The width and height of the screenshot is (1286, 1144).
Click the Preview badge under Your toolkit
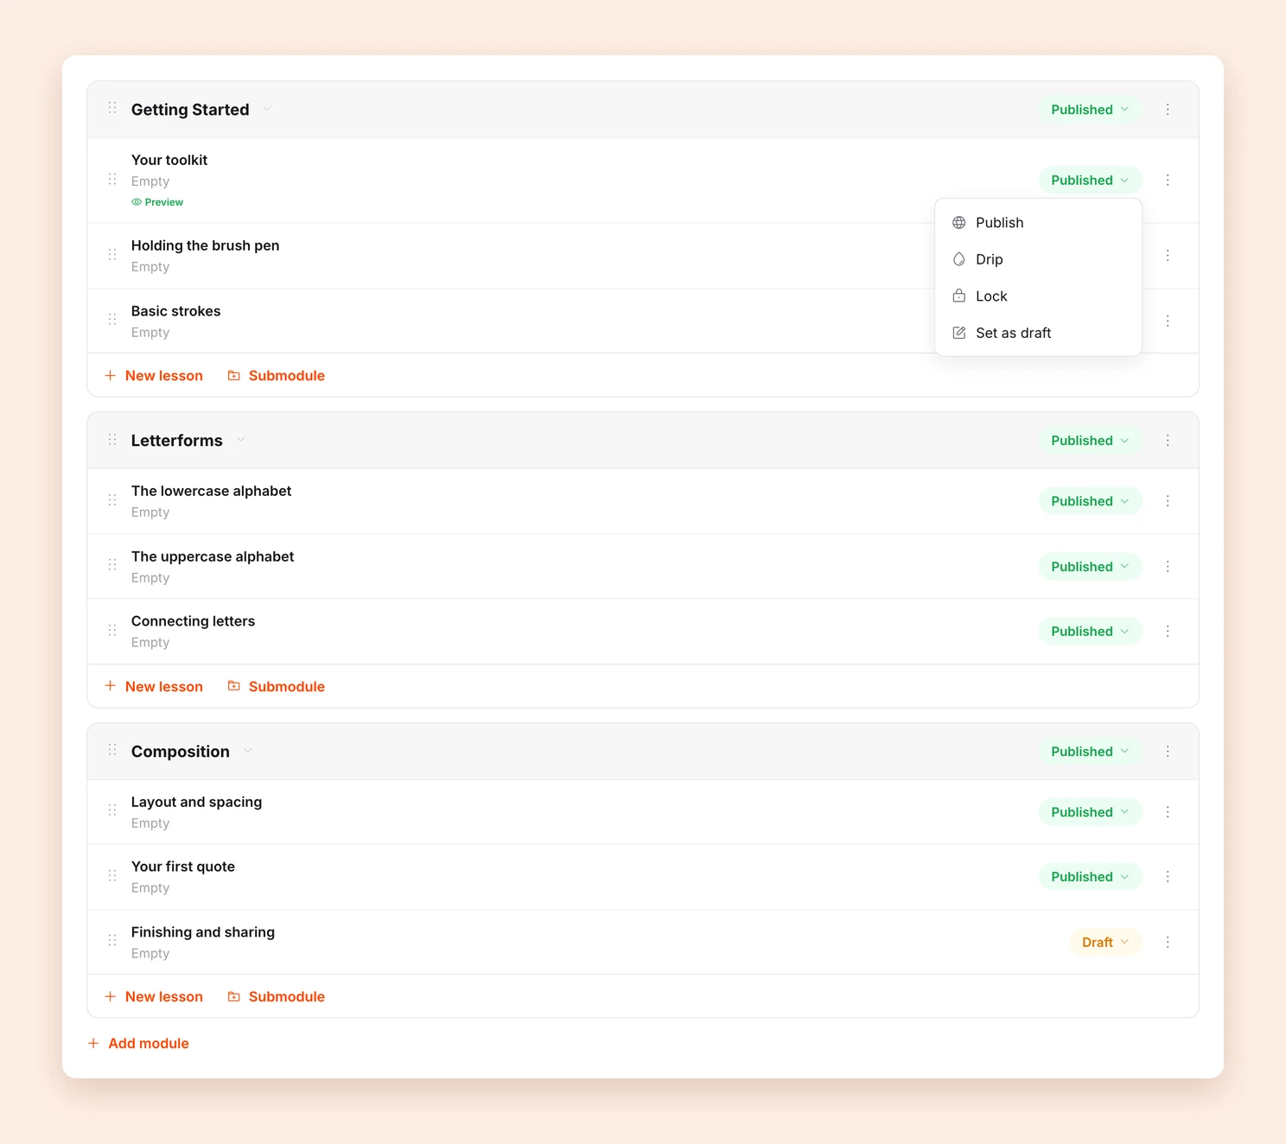[157, 202]
